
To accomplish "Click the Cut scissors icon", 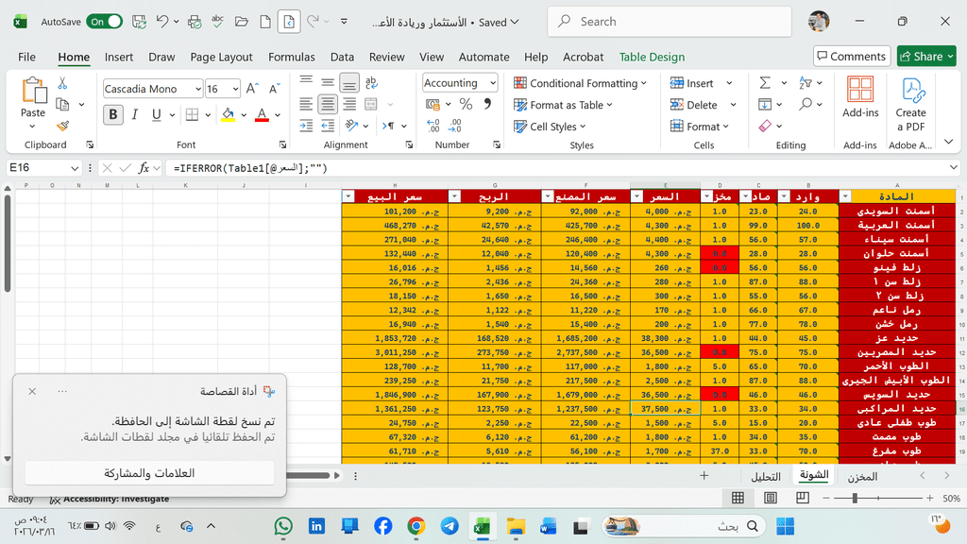I will [x=62, y=83].
